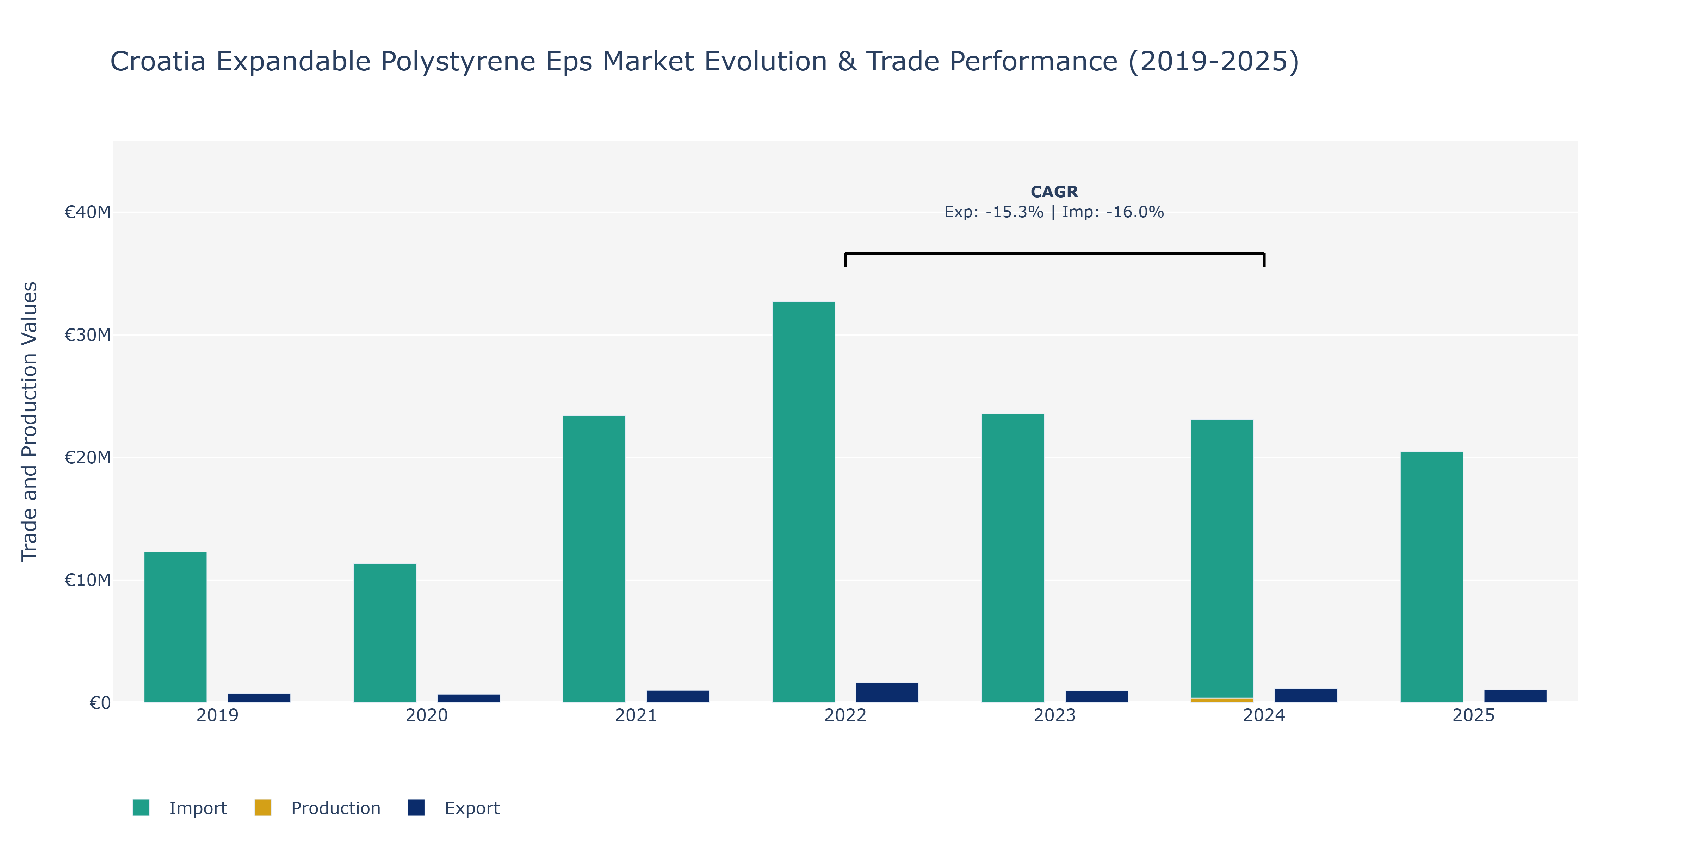Select the 2023 Export bar
1691x845 pixels.
coord(1097,697)
